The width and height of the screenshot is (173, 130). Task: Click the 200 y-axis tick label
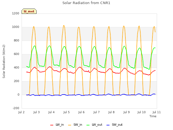[16, 81]
